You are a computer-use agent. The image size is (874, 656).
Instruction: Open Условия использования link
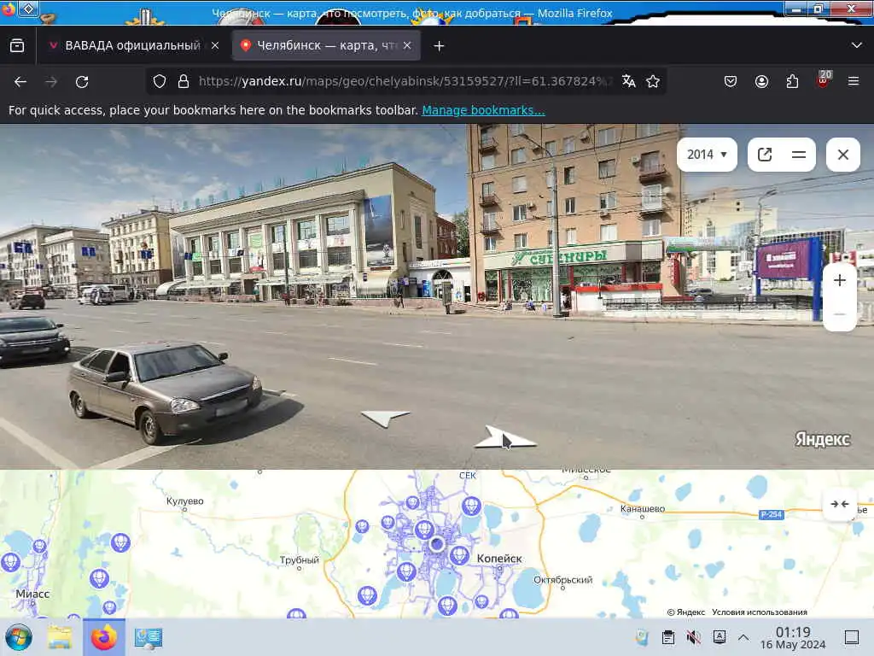point(760,612)
